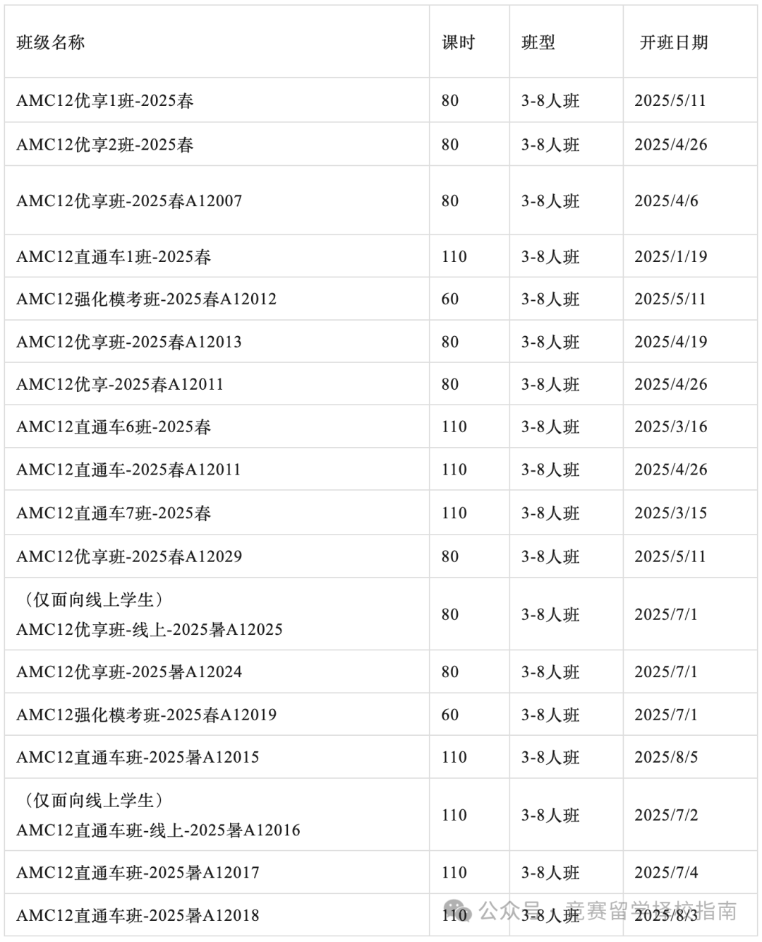Click the AMC12强化模考班-2025春A12012 entry
This screenshot has height=942, width=762.
pos(146,299)
